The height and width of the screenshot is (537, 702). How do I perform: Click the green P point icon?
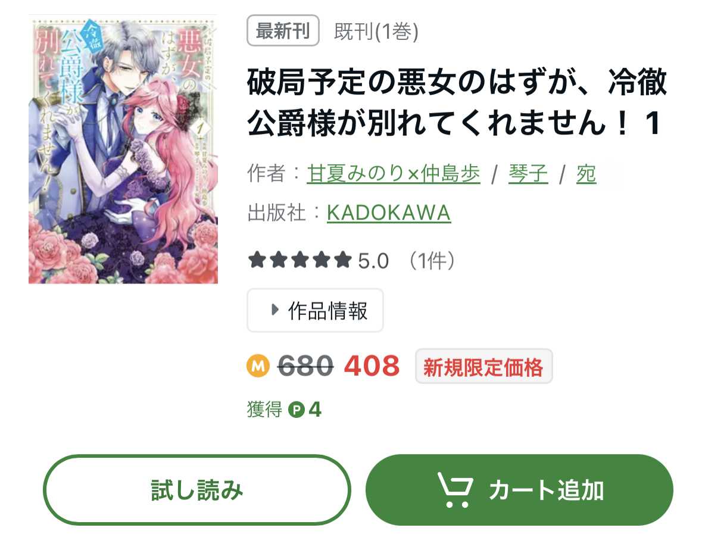click(296, 410)
